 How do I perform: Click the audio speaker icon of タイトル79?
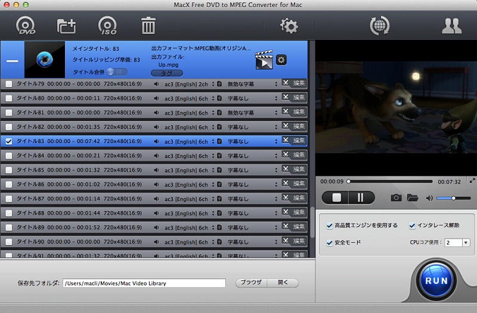pos(156,84)
